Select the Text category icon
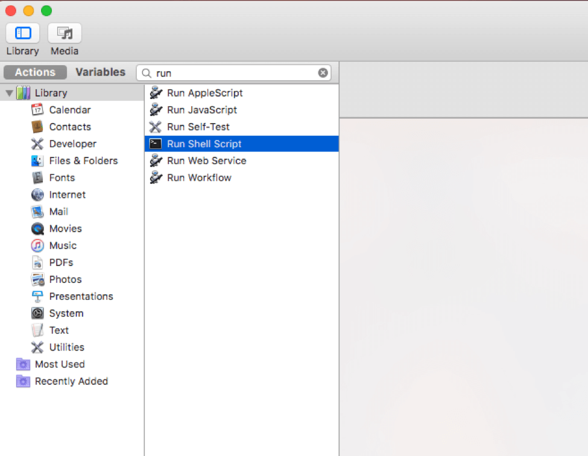Image resolution: width=588 pixels, height=456 pixels. click(x=37, y=330)
